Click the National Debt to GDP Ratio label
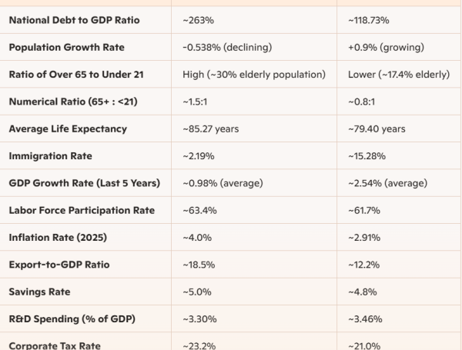This screenshot has width=462, height=350. [x=74, y=20]
